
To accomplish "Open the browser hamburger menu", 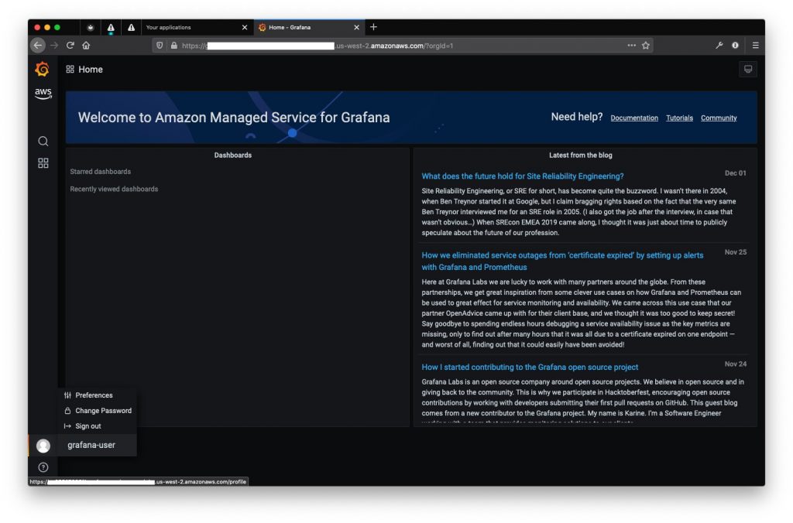I will [x=755, y=46].
